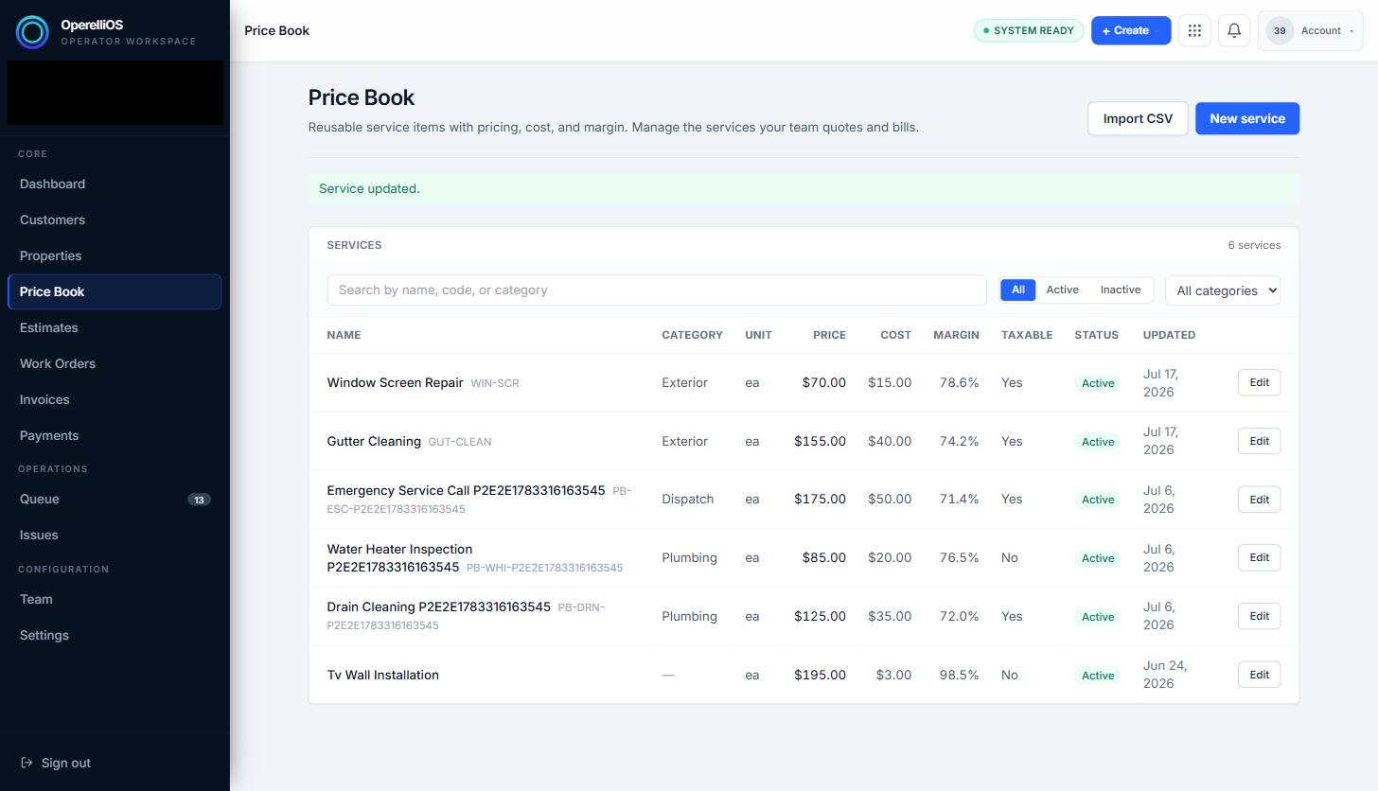Click the SYSTEM READY status badge
This screenshot has width=1378, height=791.
tap(1029, 30)
